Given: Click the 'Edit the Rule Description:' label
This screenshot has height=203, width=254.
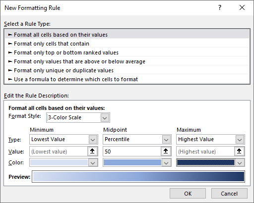Looking at the screenshot, I should point(36,96).
